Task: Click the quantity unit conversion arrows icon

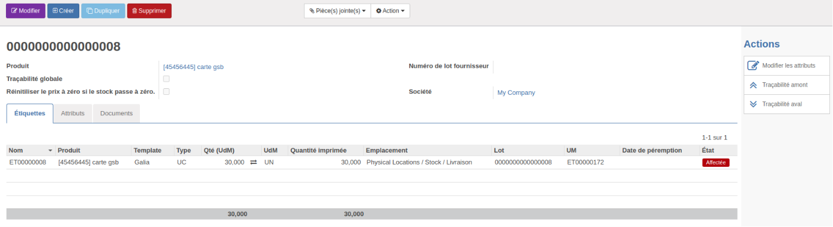Action: point(253,162)
